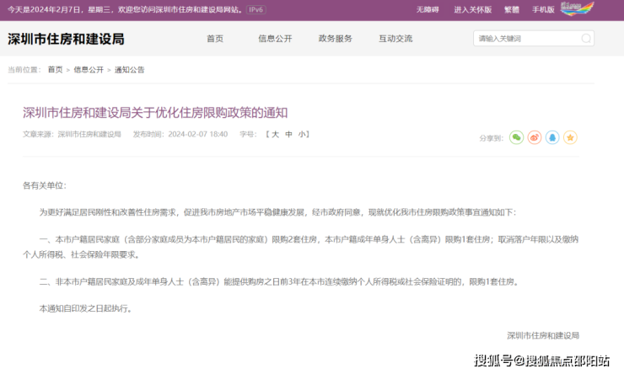Click 通知公告 in the breadcrumb
The image size is (624, 374).
point(129,69)
